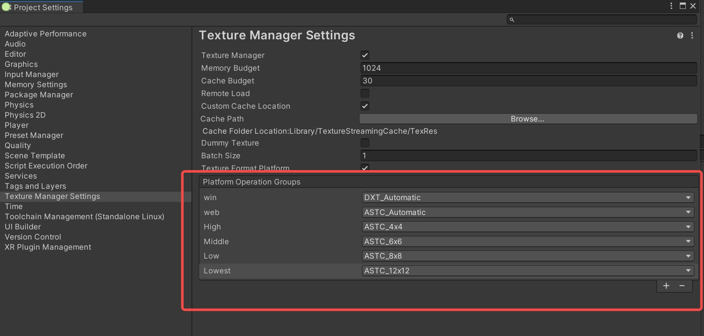Image resolution: width=704 pixels, height=336 pixels.
Task: Enable the Remote Load checkbox
Action: (x=365, y=94)
